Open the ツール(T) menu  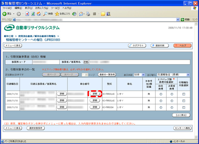click(x=55, y=8)
